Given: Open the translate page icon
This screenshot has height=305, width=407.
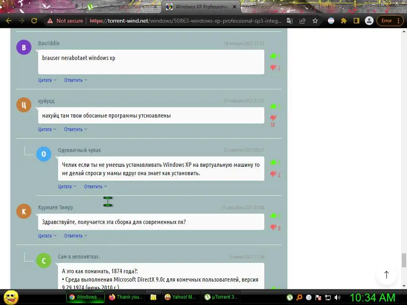Looking at the screenshot, I should tap(290, 21).
